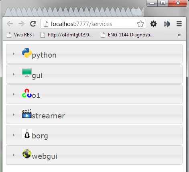Expand the gui service triangle
Image resolution: width=189 pixels, height=172 pixels.
click(14, 74)
